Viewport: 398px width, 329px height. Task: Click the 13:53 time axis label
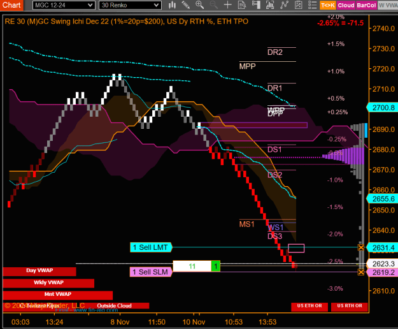(x=267, y=322)
